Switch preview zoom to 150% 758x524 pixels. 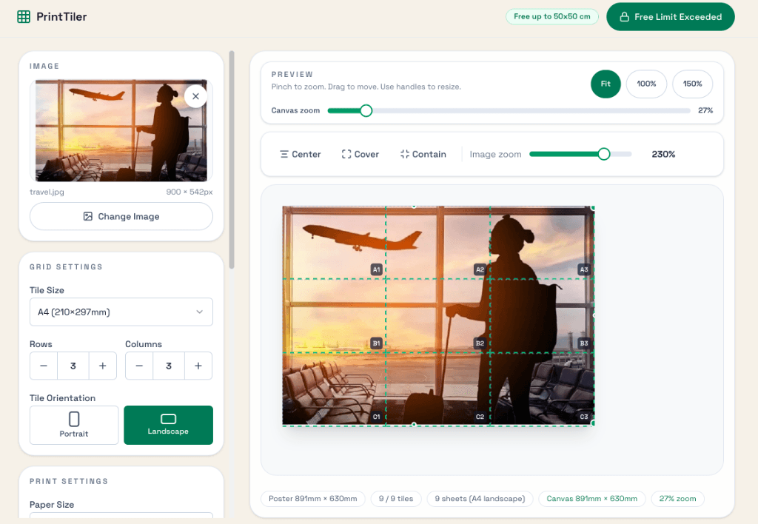pyautogui.click(x=692, y=84)
